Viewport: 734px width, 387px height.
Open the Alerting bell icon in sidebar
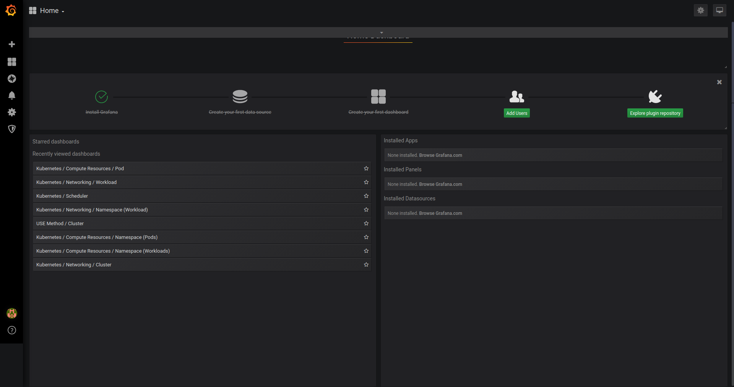[12, 95]
